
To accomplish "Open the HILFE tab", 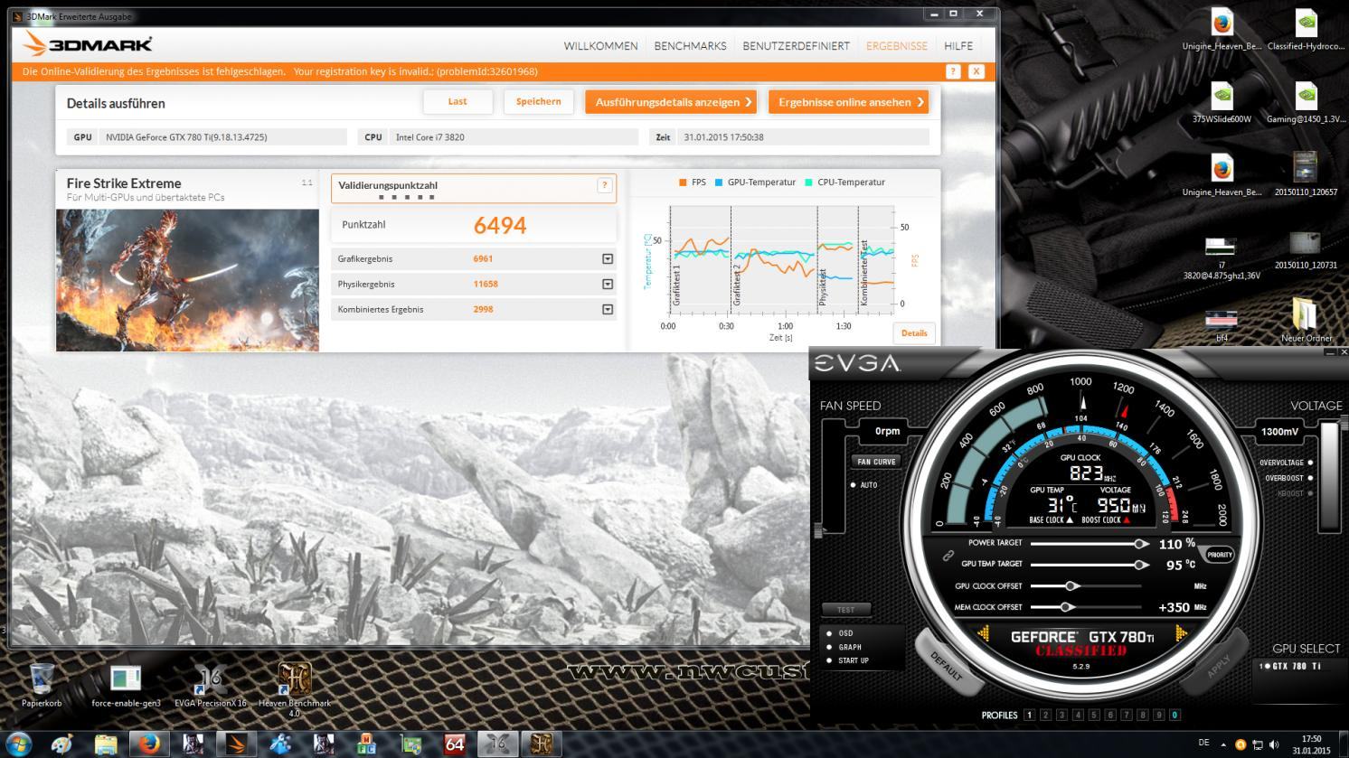I will [958, 46].
